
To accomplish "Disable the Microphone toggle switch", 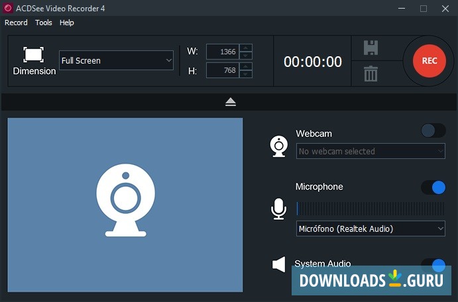I will click(433, 187).
